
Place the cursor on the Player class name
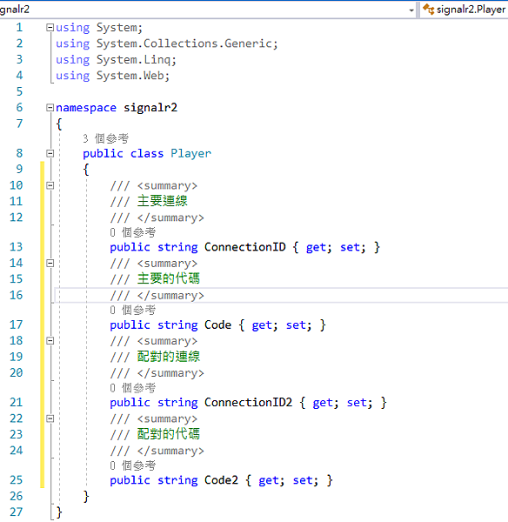pos(190,153)
